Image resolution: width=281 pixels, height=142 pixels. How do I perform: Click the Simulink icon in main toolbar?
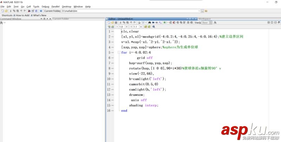[29, 11]
